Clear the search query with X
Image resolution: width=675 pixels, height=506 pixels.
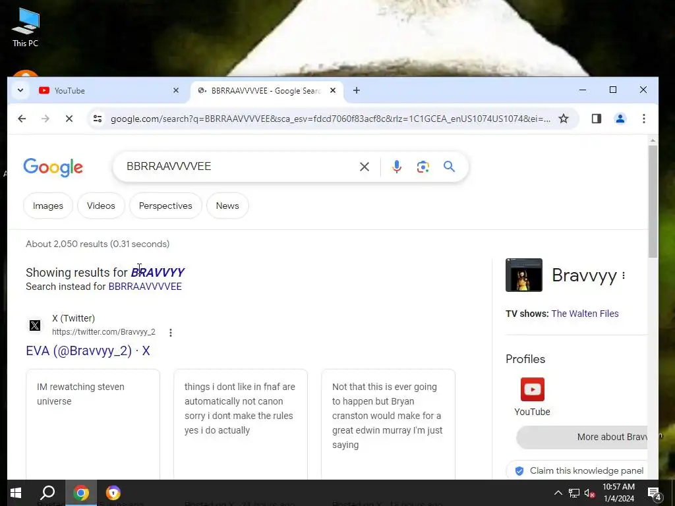coord(364,167)
